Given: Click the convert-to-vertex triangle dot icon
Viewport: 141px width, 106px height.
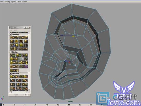Looking at the screenshot, I should pyautogui.click(x=13, y=84).
